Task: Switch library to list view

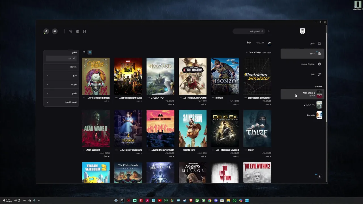Action: (84, 52)
